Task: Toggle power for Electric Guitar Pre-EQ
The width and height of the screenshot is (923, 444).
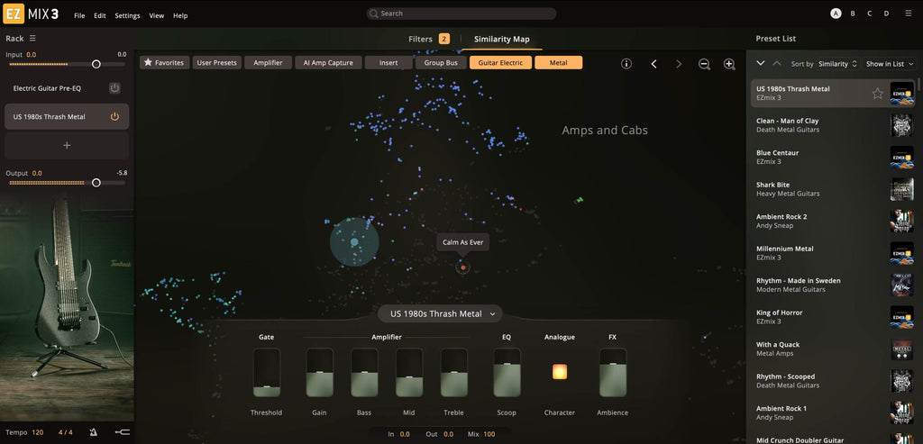Action: (114, 88)
